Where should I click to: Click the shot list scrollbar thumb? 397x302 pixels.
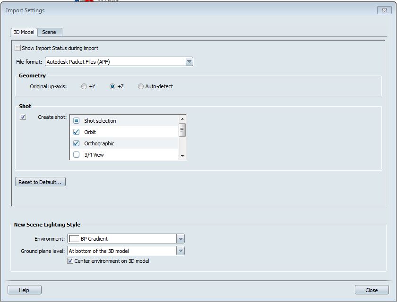click(x=182, y=130)
